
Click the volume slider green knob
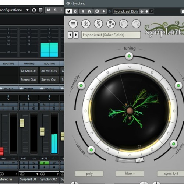(x=174, y=144)
